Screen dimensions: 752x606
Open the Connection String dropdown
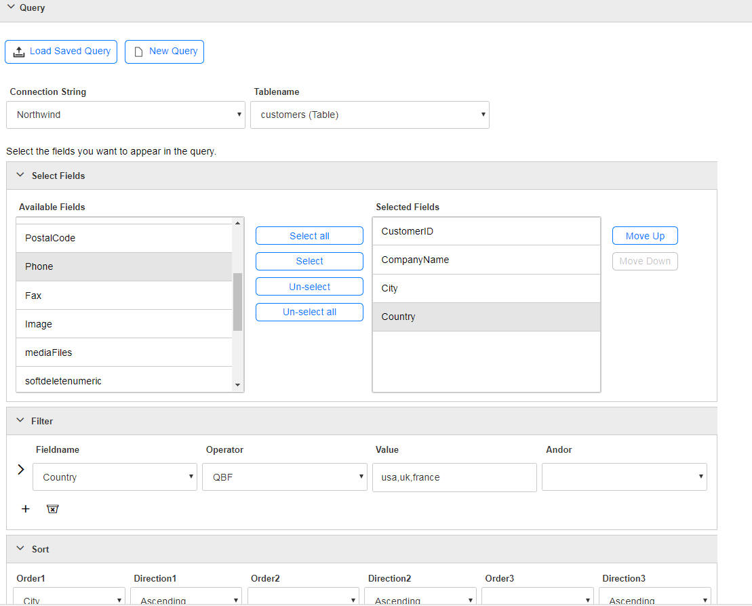click(x=125, y=115)
